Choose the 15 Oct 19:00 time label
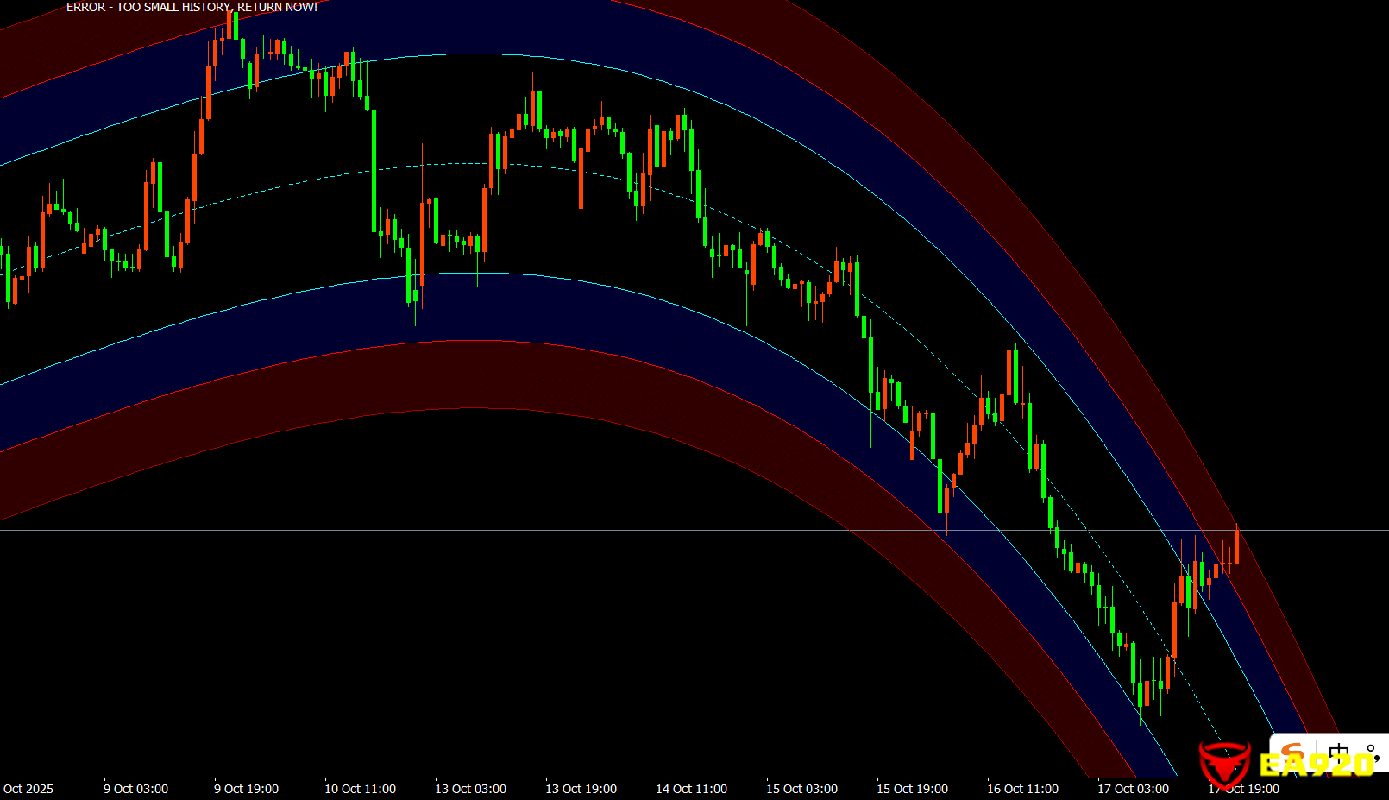Image resolution: width=1389 pixels, height=800 pixels. [x=912, y=789]
